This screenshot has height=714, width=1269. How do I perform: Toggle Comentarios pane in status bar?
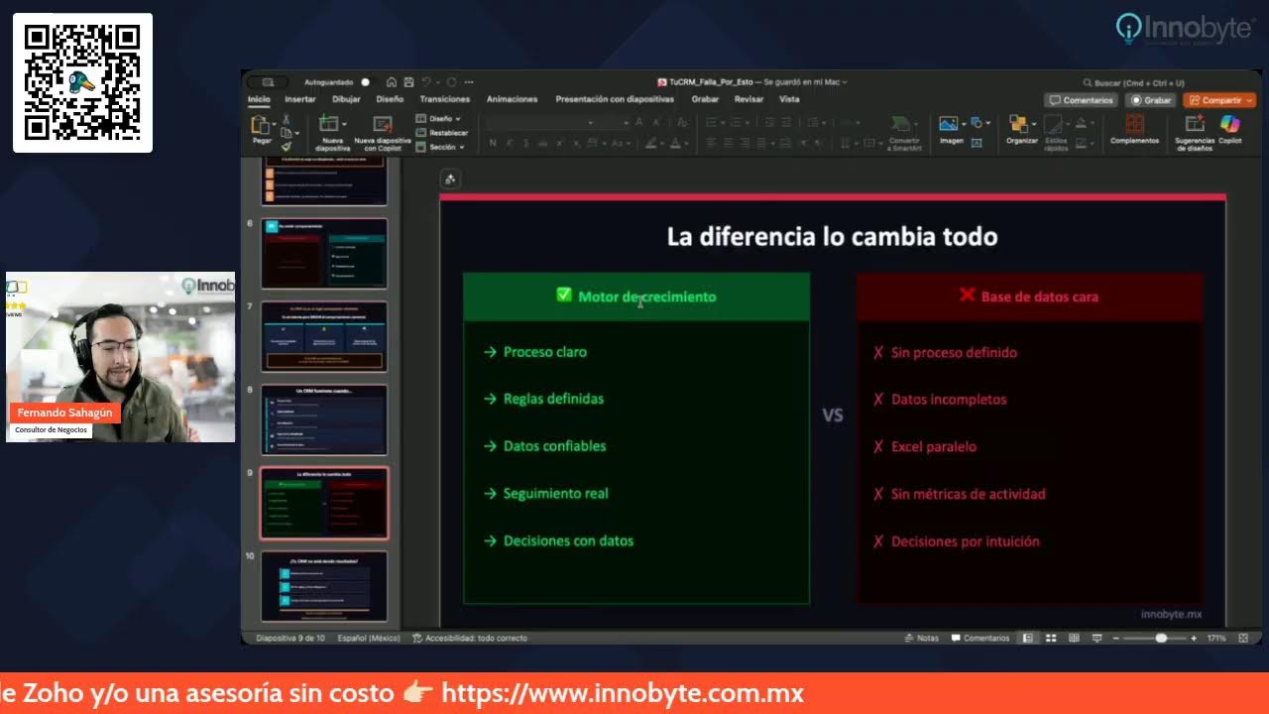coord(981,638)
